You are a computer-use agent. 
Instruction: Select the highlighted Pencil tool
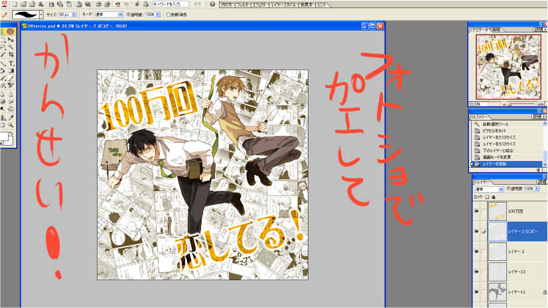11,77
